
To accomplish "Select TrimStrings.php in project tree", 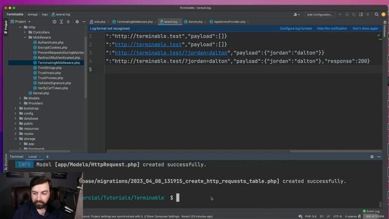I will (50, 68).
